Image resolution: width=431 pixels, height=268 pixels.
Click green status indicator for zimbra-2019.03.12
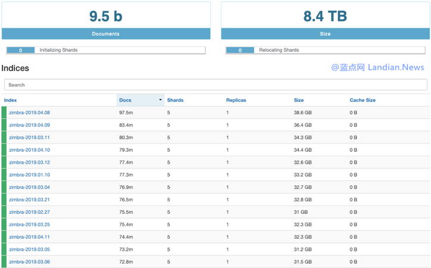tap(4, 163)
